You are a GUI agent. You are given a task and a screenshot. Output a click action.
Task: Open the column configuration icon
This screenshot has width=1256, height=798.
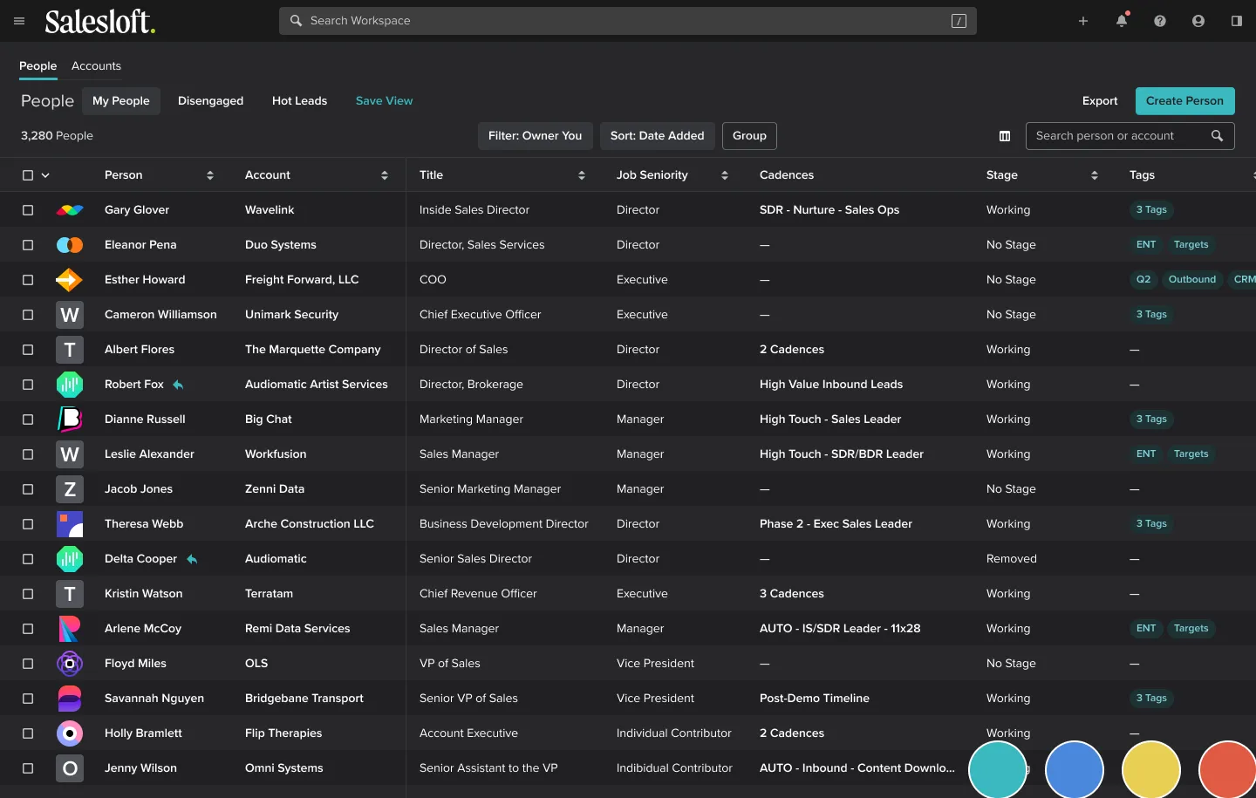point(1005,136)
